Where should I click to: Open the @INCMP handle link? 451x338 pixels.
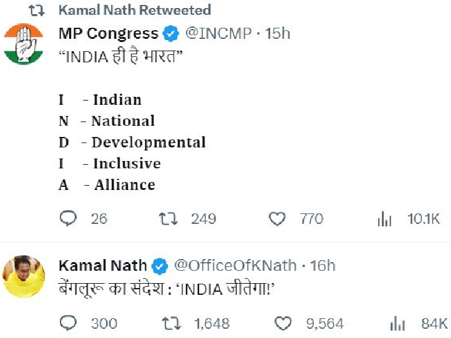[219, 33]
